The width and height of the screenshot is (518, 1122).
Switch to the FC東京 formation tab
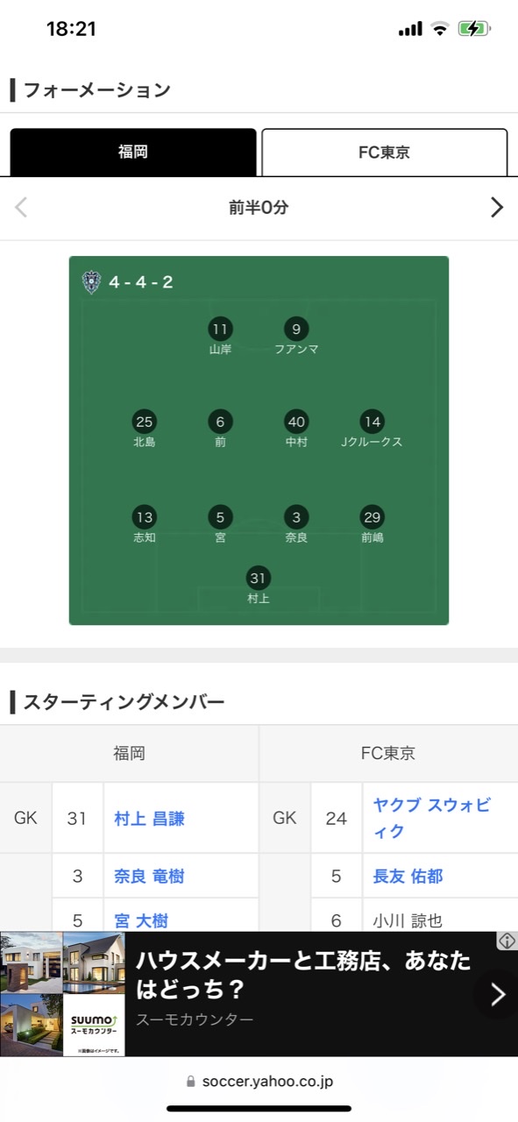tap(384, 153)
